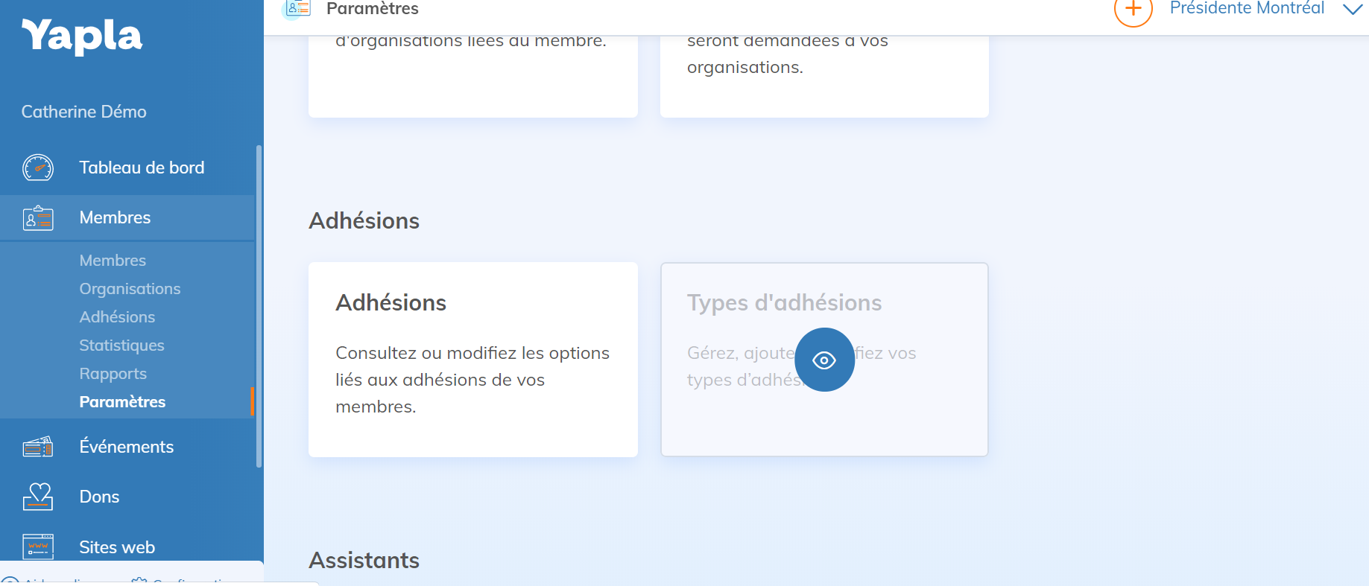Viewport: 1369px width, 586px height.
Task: Open the Organisations submenu item
Action: click(x=130, y=289)
